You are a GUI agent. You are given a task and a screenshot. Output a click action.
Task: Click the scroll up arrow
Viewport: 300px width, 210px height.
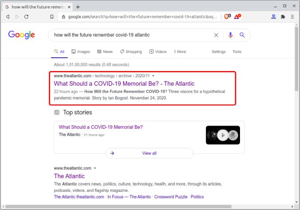[296, 25]
